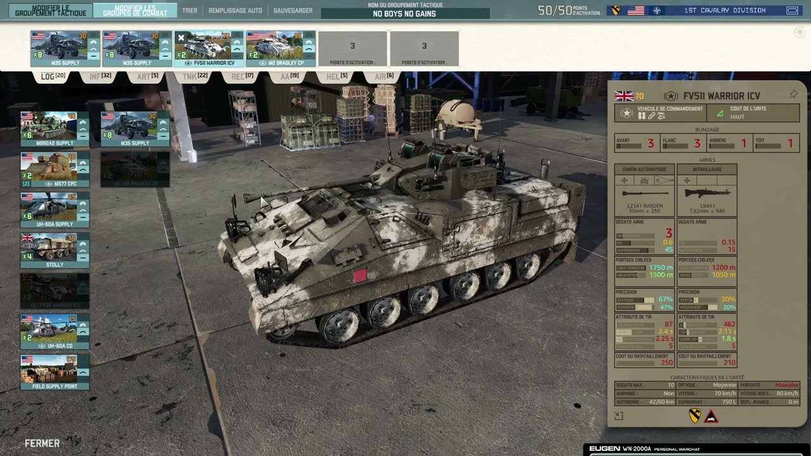811x456 pixels.
Task: Click the books trait icon under Vehicule de Commandement
Action: point(642,116)
